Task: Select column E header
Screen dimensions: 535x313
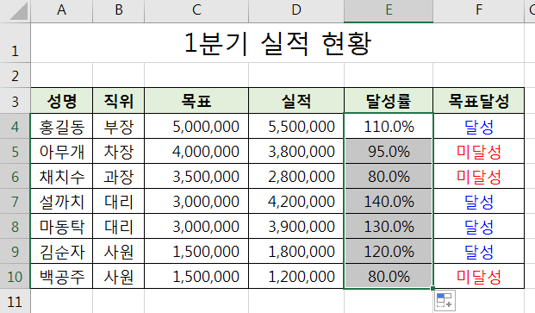Action: point(389,11)
